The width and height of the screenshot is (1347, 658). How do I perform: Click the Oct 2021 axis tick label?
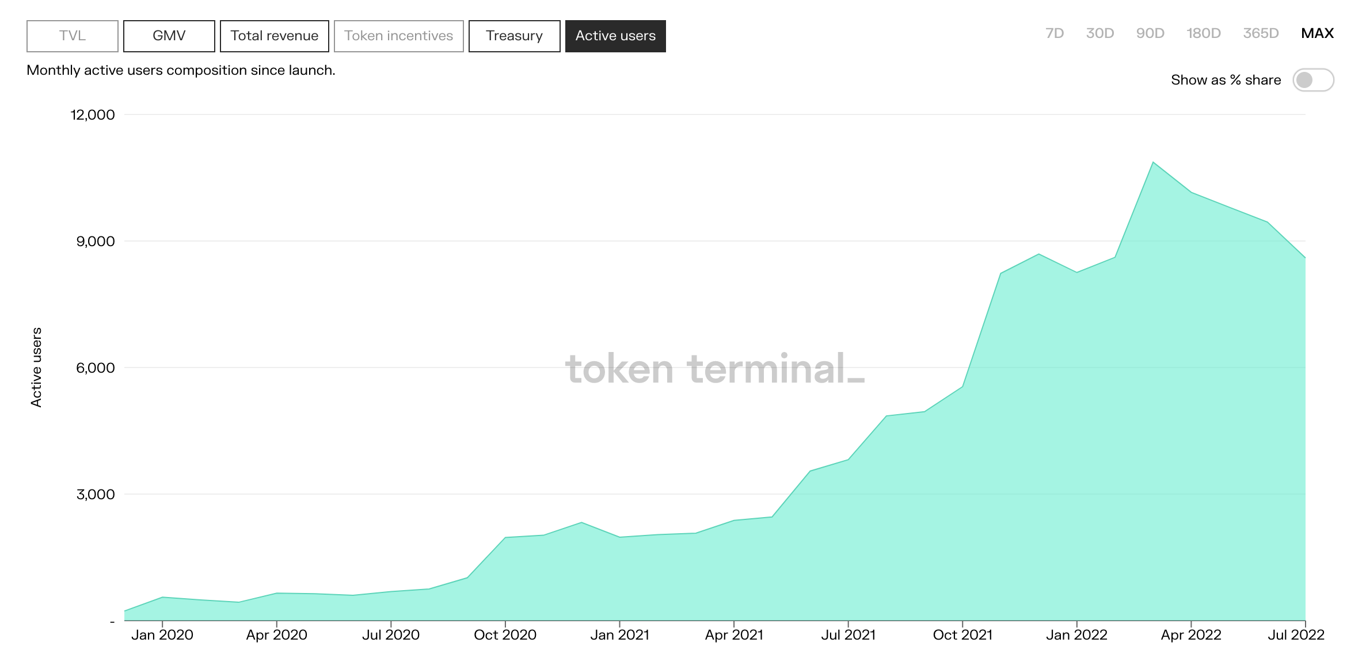point(962,635)
